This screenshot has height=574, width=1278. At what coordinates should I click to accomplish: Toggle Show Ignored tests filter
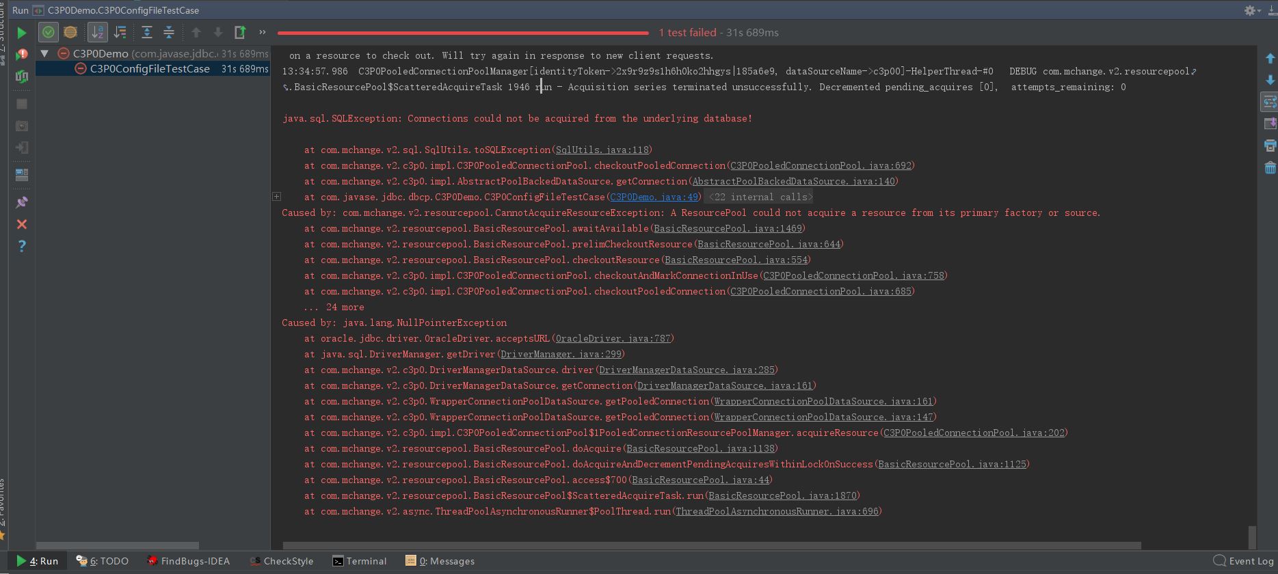(70, 32)
